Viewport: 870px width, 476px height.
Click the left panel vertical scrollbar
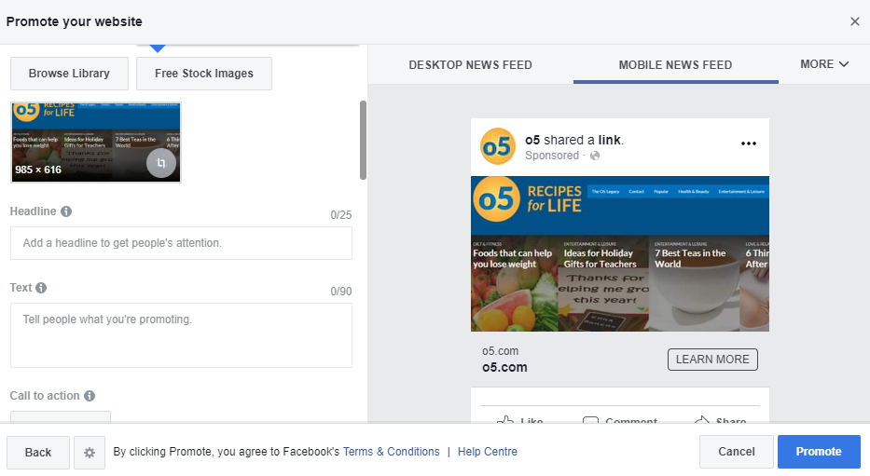(x=363, y=140)
